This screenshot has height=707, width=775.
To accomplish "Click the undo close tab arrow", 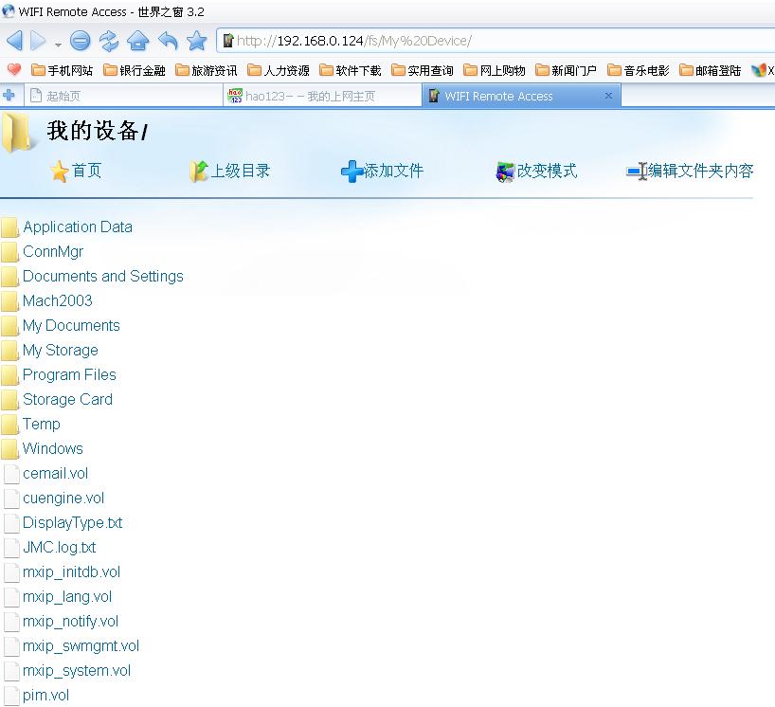I will [x=168, y=41].
